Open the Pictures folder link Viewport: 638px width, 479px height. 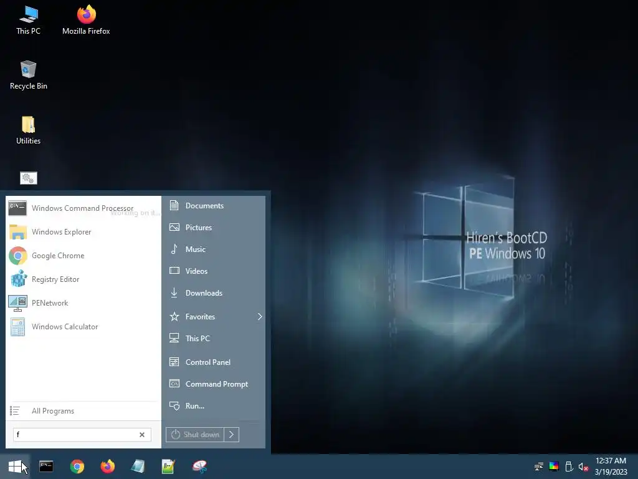coord(215,227)
